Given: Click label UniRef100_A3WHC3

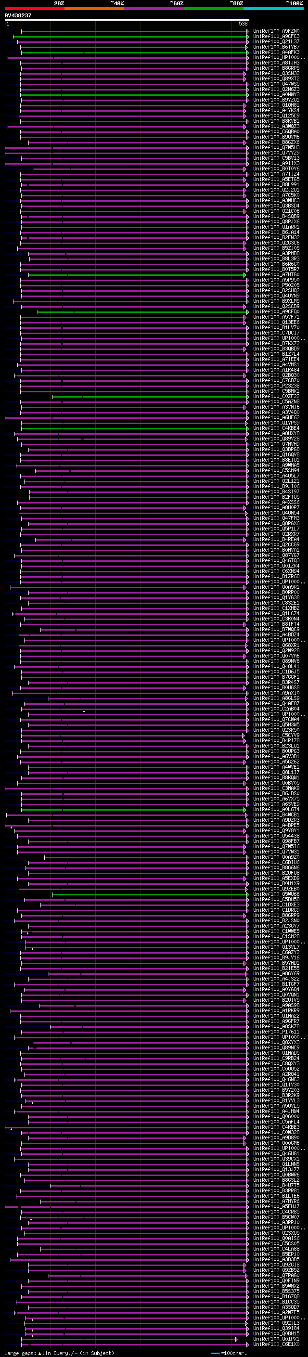Looking at the screenshot, I should [x=276, y=200].
